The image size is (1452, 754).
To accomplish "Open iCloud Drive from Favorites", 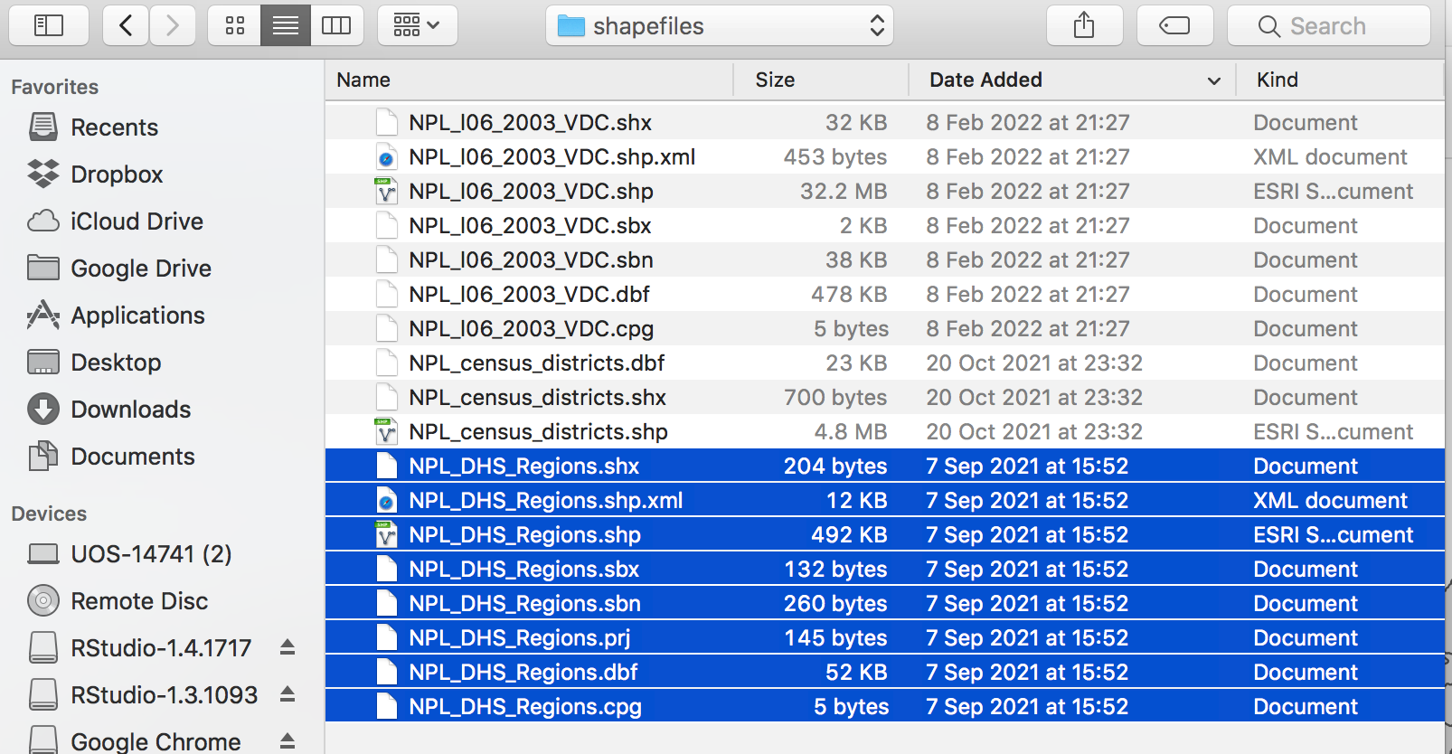I will (x=137, y=221).
